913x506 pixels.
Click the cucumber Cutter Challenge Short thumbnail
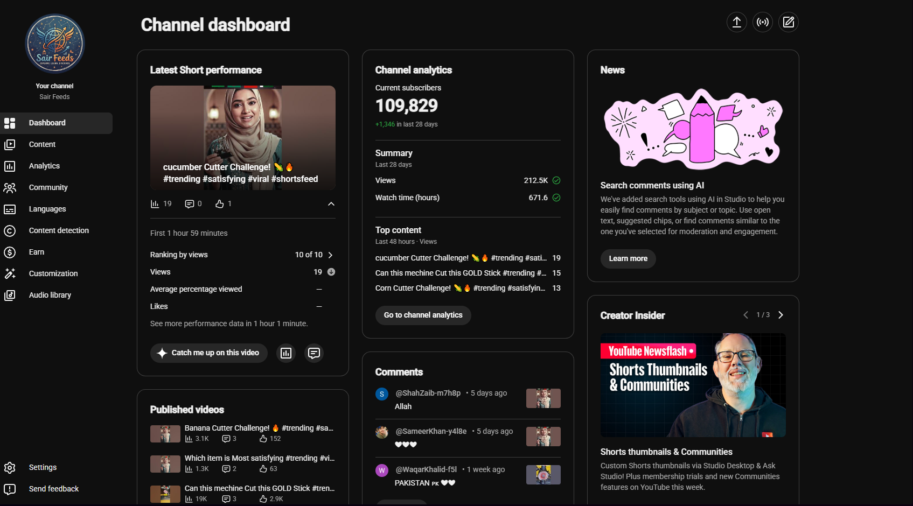(x=243, y=138)
